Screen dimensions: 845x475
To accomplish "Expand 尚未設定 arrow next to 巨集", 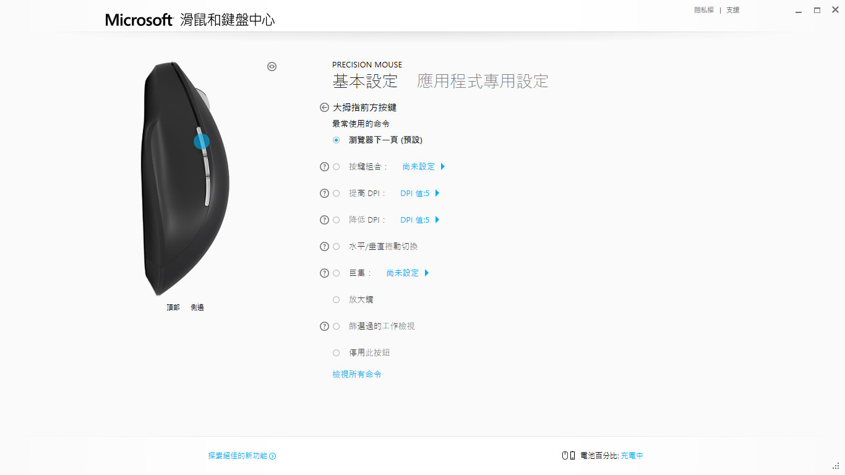I will (427, 273).
